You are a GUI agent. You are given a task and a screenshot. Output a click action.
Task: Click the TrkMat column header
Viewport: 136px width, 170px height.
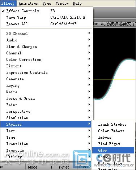63,167
